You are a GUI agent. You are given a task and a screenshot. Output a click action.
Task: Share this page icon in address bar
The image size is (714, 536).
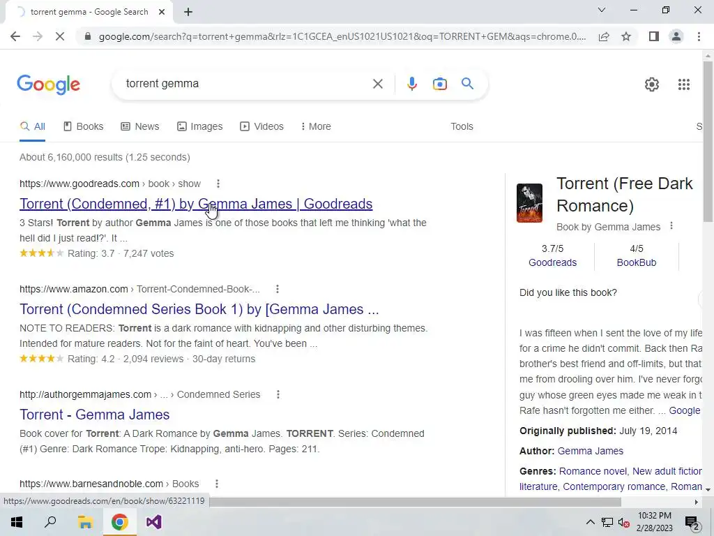coord(604,36)
